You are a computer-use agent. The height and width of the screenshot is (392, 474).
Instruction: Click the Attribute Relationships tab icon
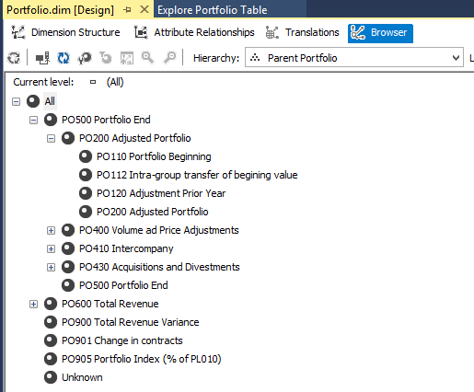point(141,32)
